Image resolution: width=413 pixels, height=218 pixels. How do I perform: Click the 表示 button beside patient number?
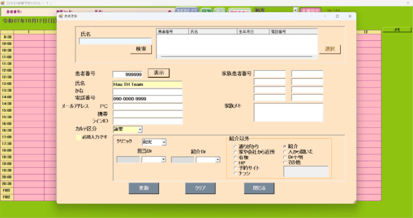158,73
